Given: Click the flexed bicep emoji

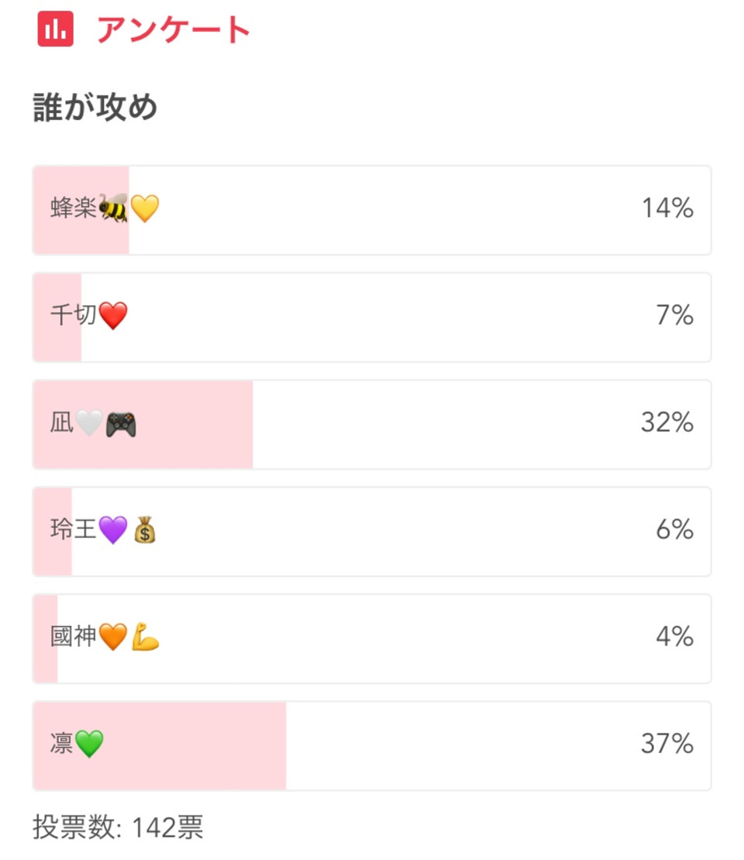Looking at the screenshot, I should click(146, 636).
